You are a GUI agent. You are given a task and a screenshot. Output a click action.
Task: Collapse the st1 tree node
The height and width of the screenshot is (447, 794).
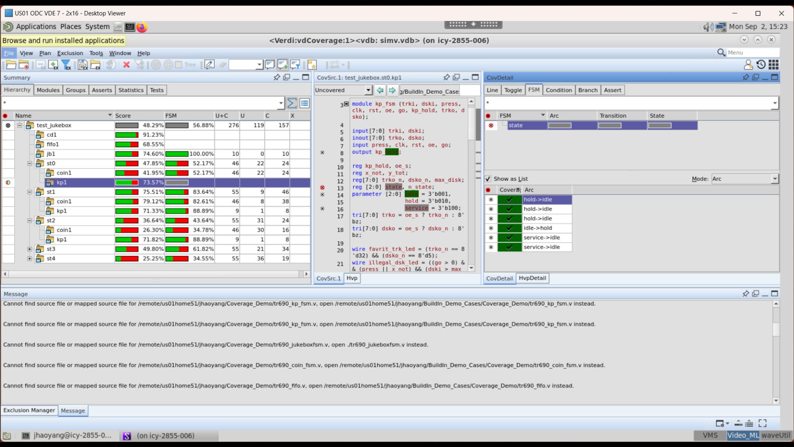click(29, 192)
